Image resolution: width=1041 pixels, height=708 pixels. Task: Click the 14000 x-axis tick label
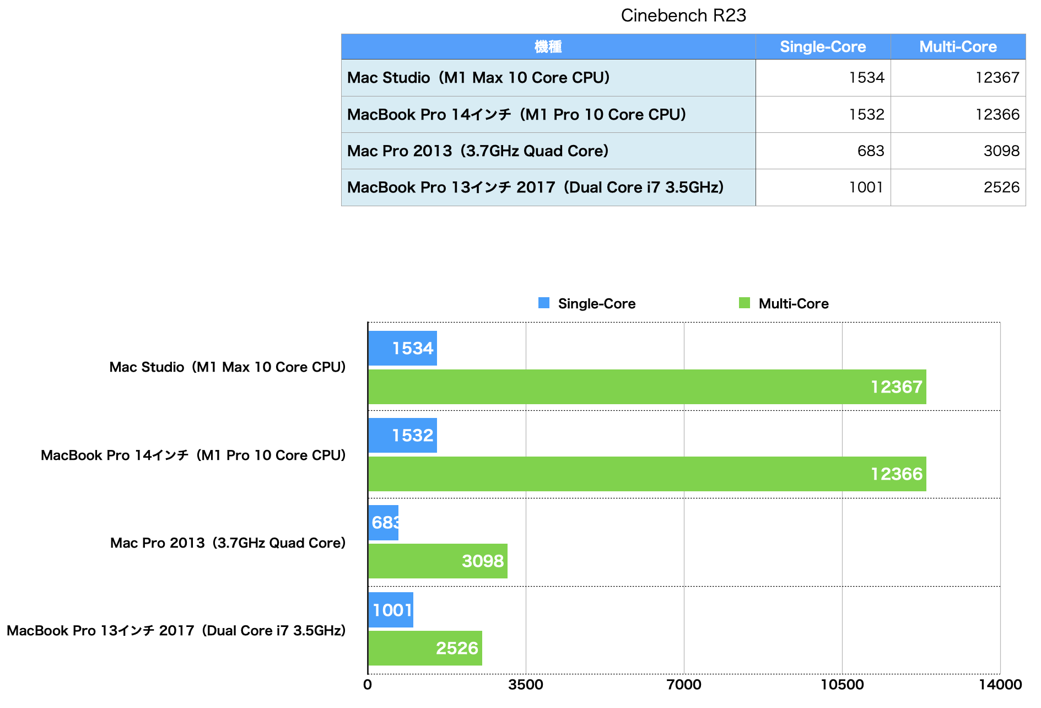click(x=1000, y=685)
